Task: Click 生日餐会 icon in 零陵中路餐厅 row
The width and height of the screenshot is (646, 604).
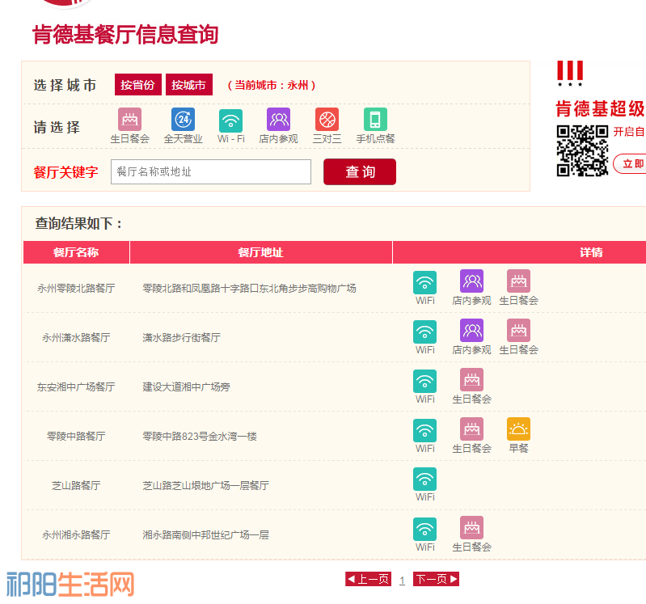Action: click(471, 429)
